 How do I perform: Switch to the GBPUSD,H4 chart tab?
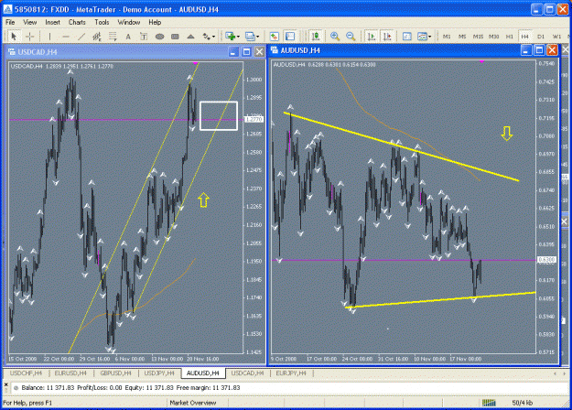coord(115,373)
